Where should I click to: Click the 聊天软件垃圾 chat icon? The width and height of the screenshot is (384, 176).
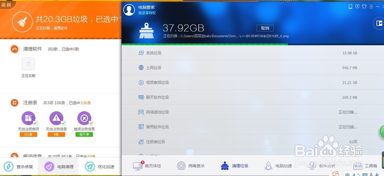141,97
